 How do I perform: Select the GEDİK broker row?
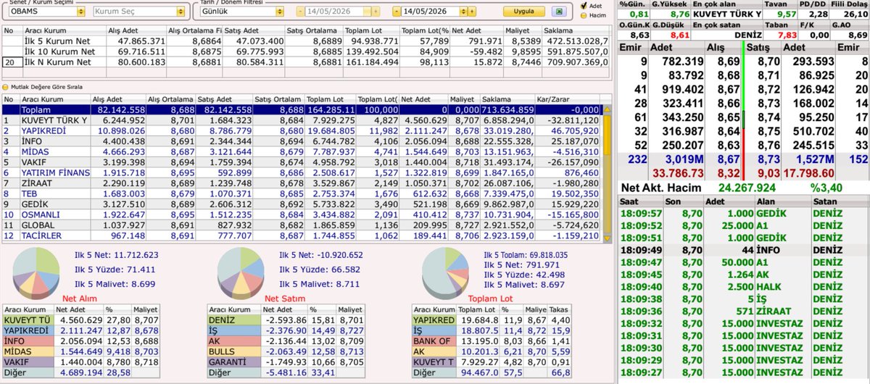pyautogui.click(x=302, y=204)
